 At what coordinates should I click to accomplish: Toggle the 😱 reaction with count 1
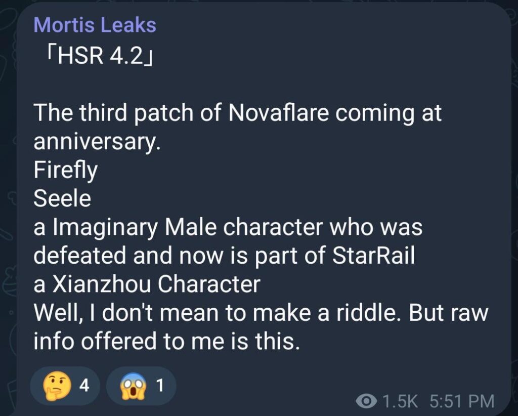(x=142, y=385)
